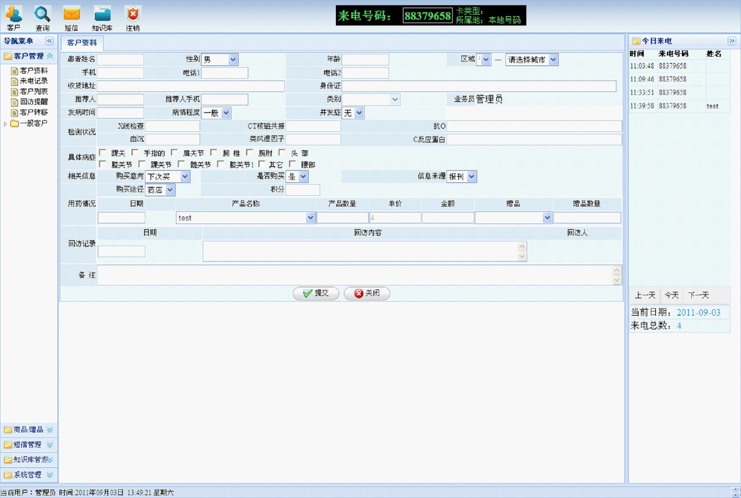Click the 收货地址 input field
741x498 pixels.
(191, 86)
